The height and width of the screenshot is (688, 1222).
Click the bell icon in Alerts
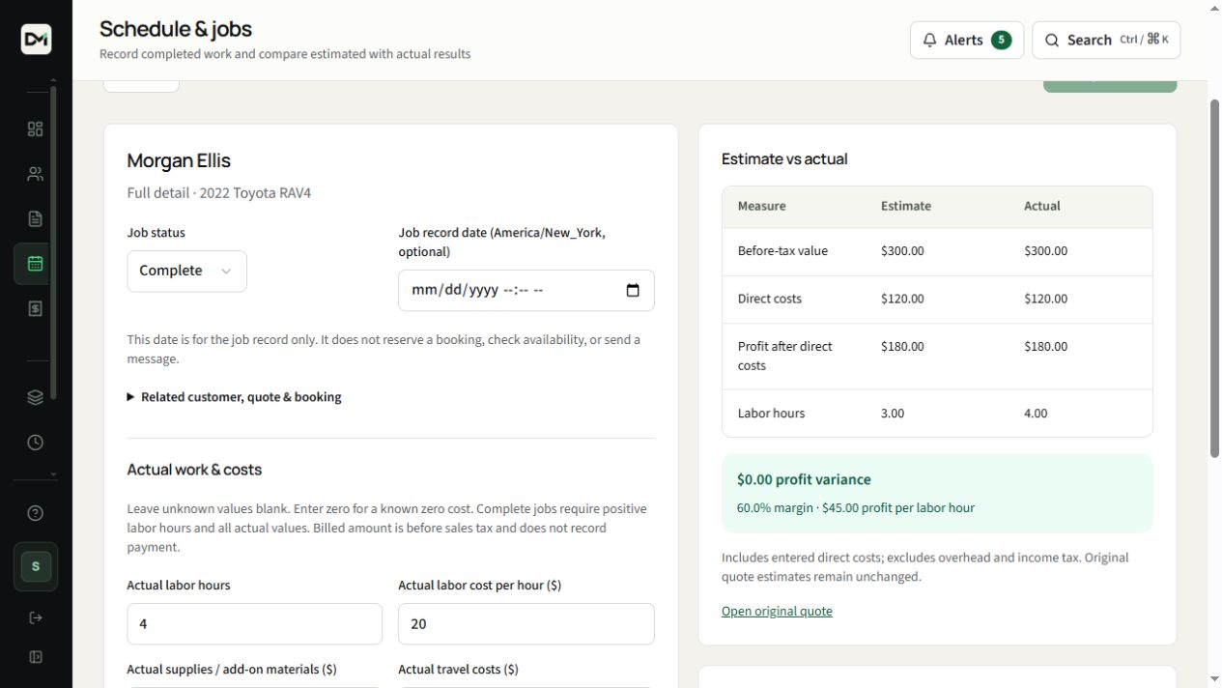pyautogui.click(x=929, y=40)
